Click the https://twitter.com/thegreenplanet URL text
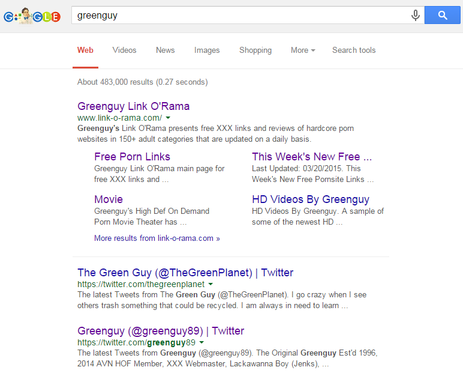The image size is (463, 373). pos(141,284)
